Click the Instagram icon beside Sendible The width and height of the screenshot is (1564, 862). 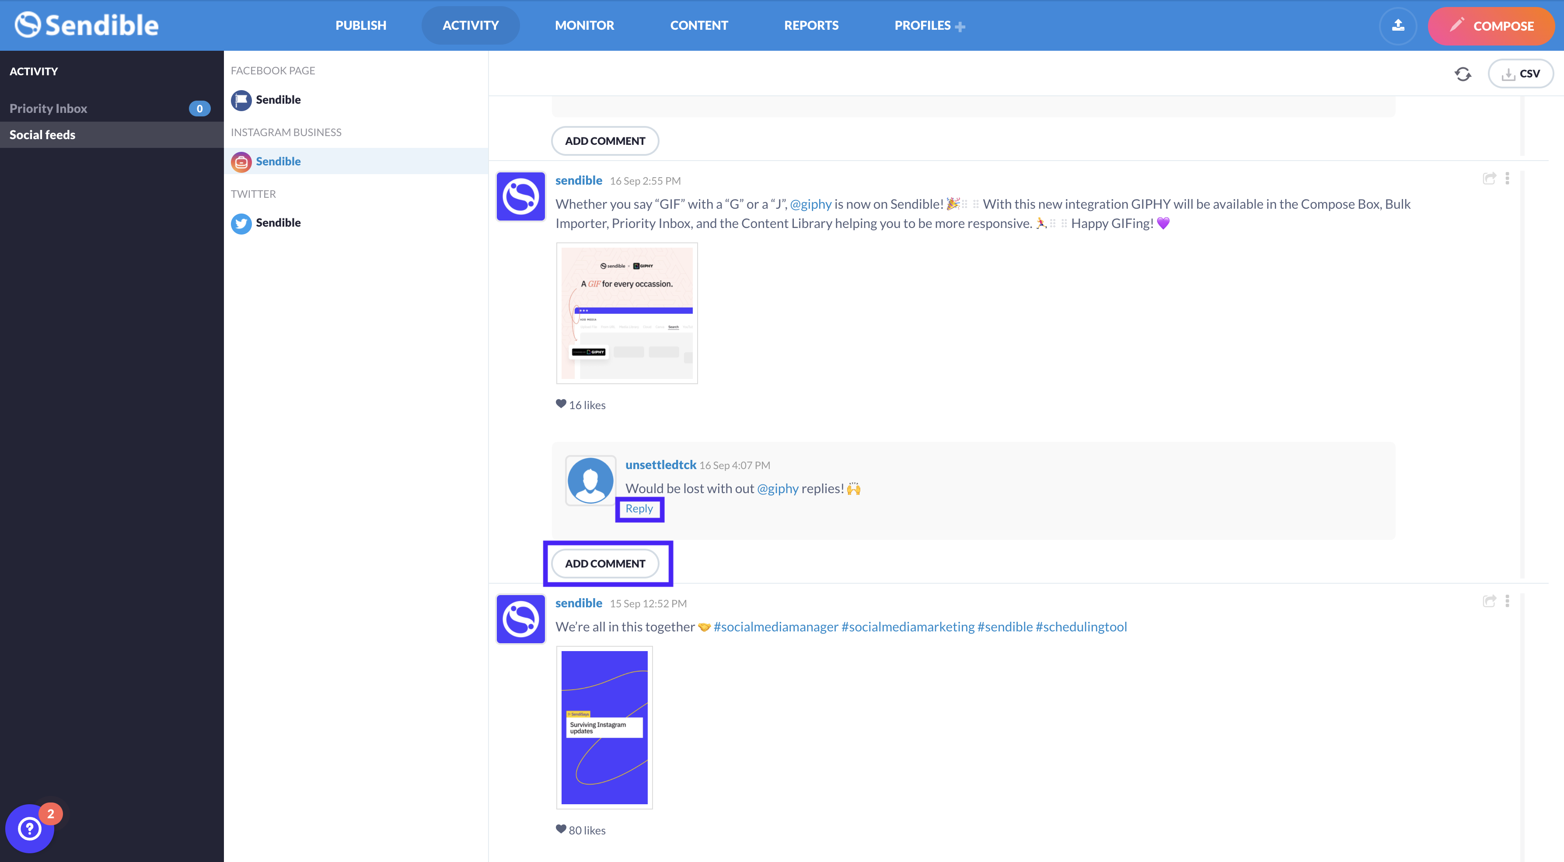pos(241,161)
